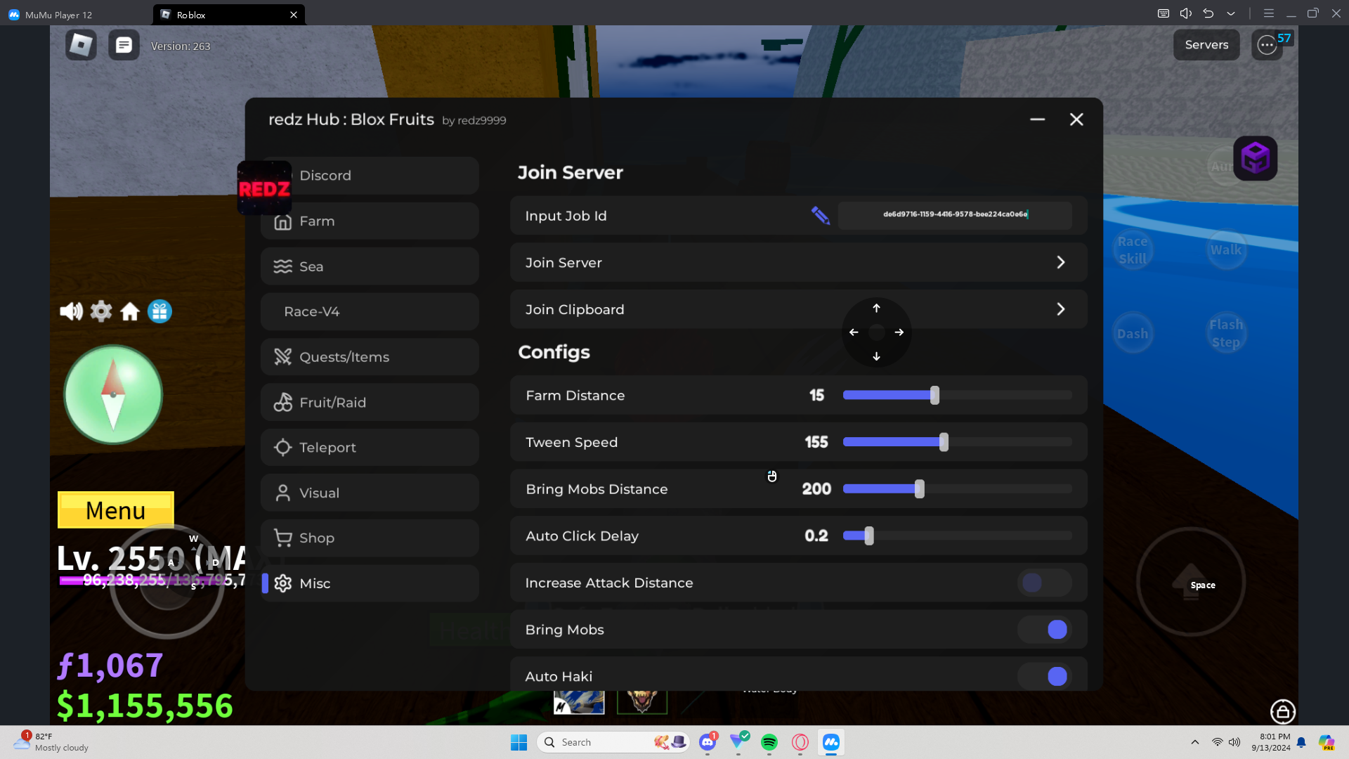Click the Windows taskbar Search box
This screenshot has height=759, width=1349.
613,742
